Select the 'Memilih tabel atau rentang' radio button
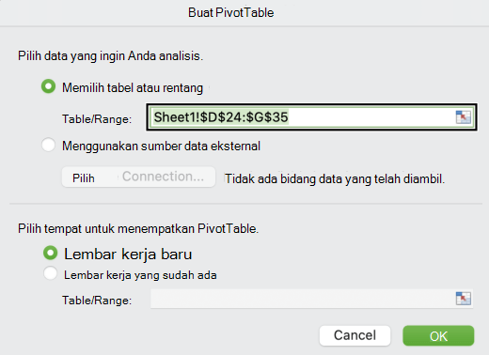 point(48,86)
